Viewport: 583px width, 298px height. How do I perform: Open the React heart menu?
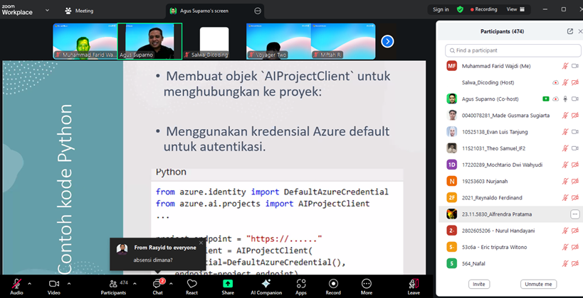click(x=192, y=287)
